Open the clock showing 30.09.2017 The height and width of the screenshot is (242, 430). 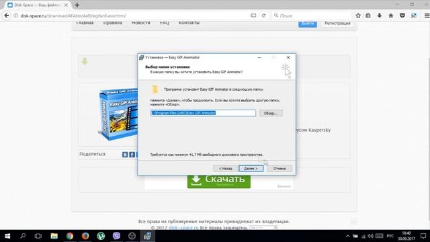[x=406, y=236]
